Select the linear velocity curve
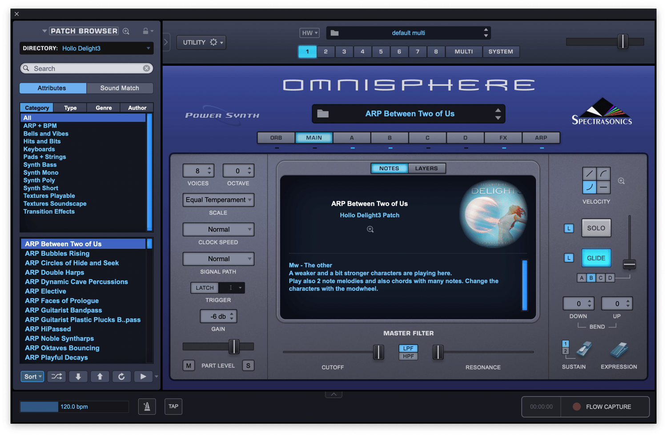Image resolution: width=667 pixels, height=436 pixels. (590, 174)
